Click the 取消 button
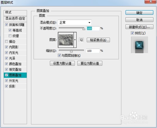157x128 pixels. coord(139,20)
